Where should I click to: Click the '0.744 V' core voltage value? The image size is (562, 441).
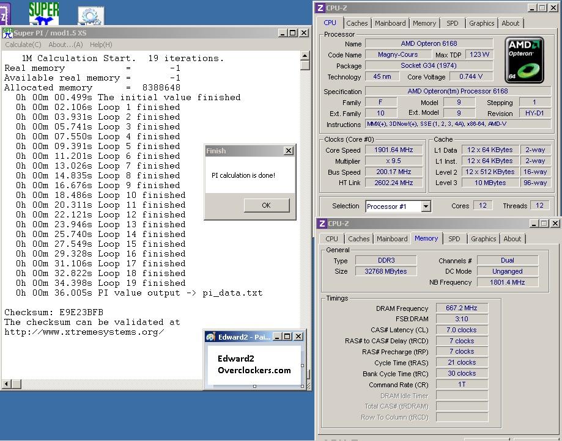tap(471, 76)
